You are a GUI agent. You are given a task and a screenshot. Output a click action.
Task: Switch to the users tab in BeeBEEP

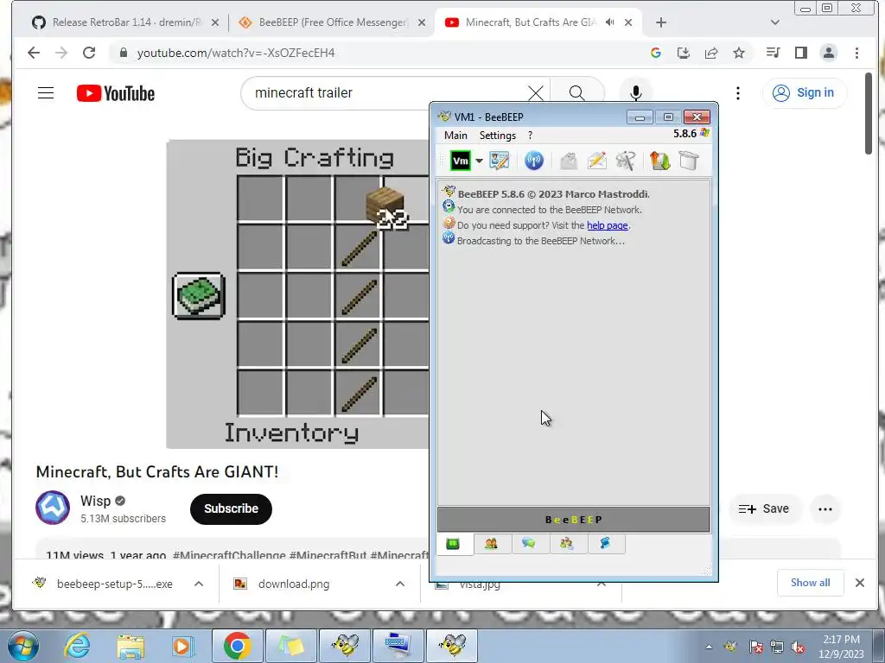coord(491,544)
